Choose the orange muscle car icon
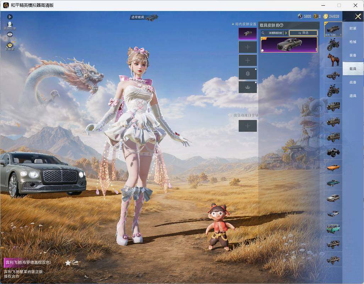The image size is (364, 284). pyautogui.click(x=333, y=168)
